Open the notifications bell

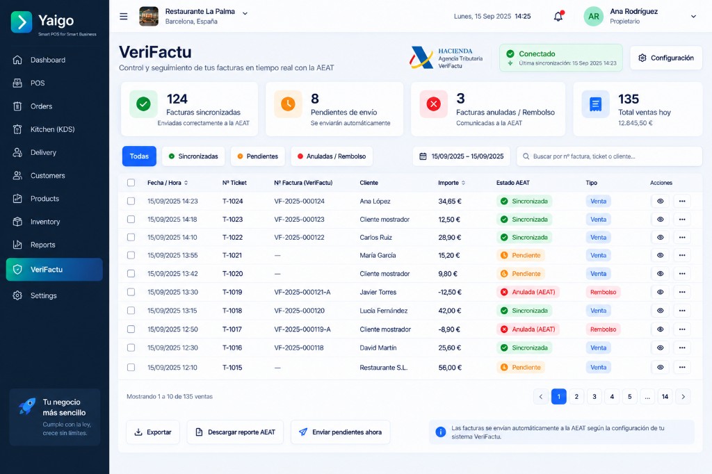[558, 17]
